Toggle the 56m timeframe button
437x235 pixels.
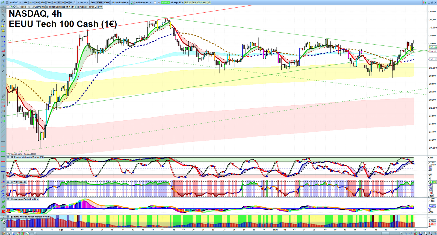[49, 2]
